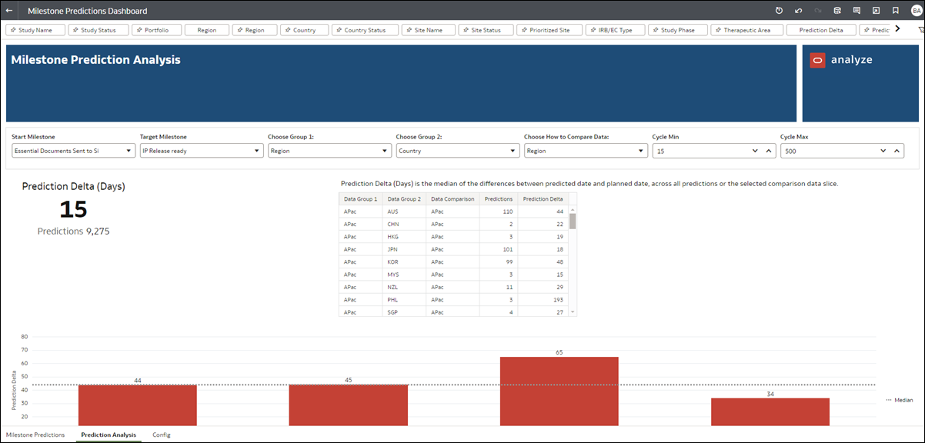Select the CHN cell in the table
925x443 pixels.
(x=404, y=224)
